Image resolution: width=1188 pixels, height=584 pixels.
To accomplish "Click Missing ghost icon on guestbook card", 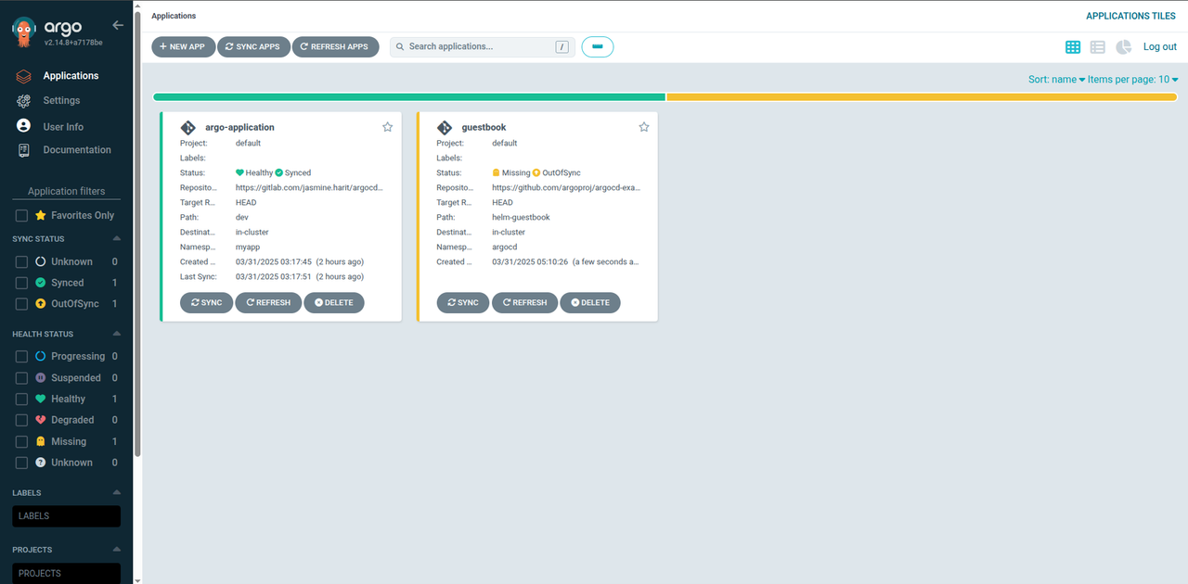I will coord(497,172).
